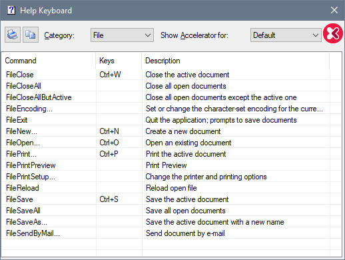Click 'Save the active document' description
The image size is (345, 260).
tap(187, 199)
